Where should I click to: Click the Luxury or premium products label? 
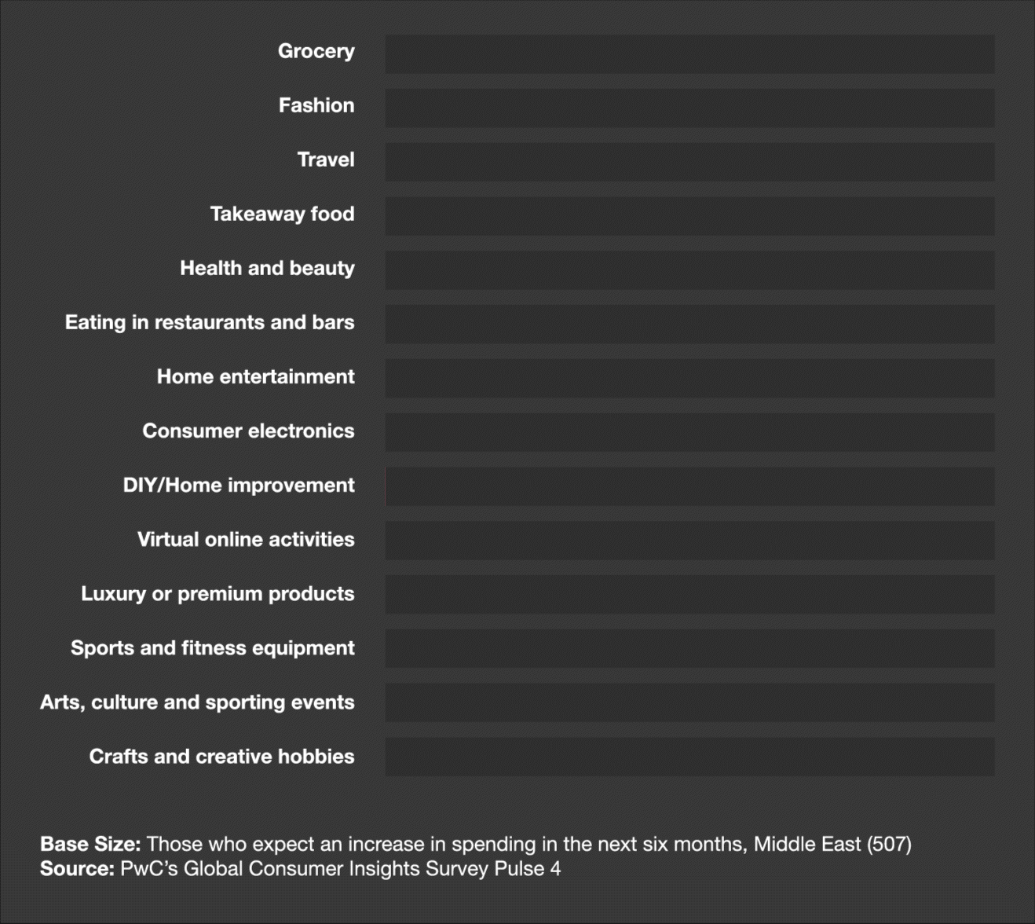pyautogui.click(x=218, y=594)
